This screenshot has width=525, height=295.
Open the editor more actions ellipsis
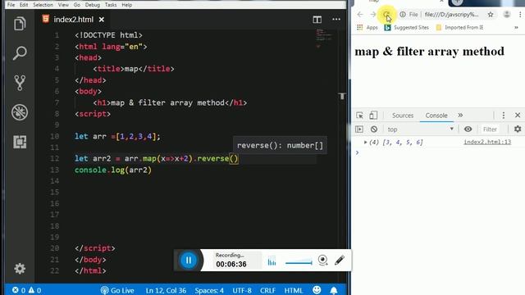pos(336,20)
